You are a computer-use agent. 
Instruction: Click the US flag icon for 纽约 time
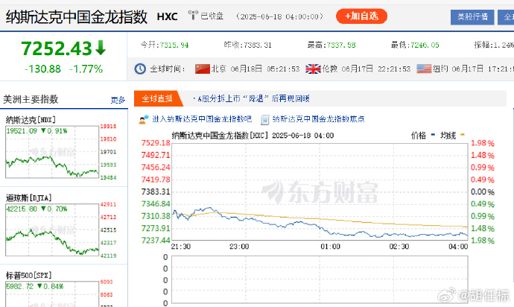[424, 69]
